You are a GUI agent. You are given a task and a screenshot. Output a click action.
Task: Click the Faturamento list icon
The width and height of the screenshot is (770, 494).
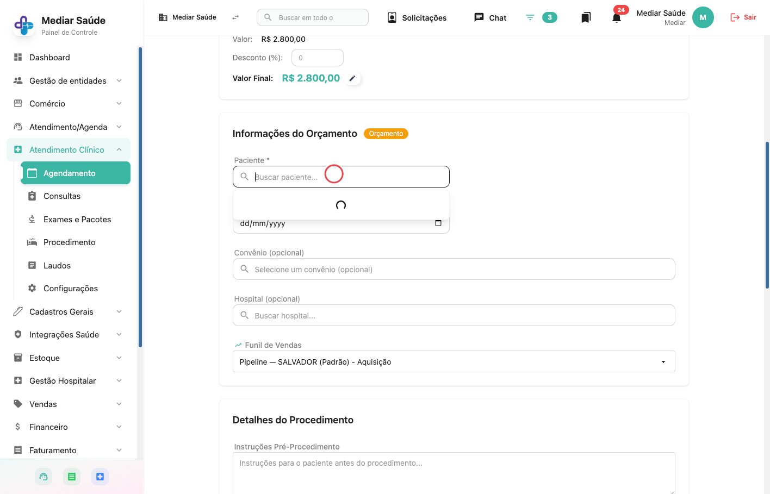tap(18, 450)
